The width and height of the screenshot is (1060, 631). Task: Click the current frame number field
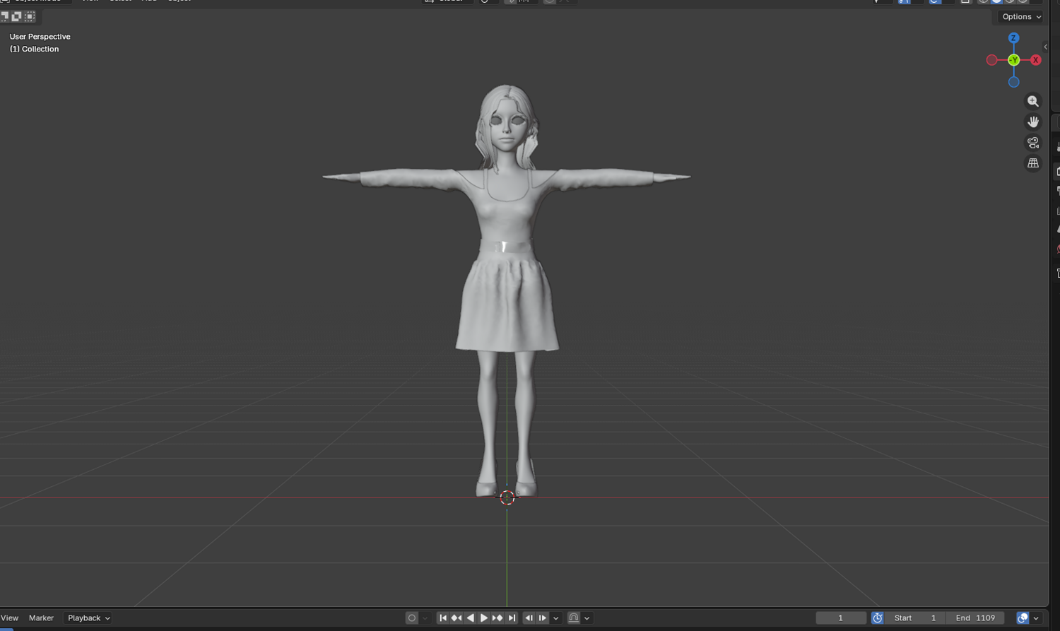point(841,618)
